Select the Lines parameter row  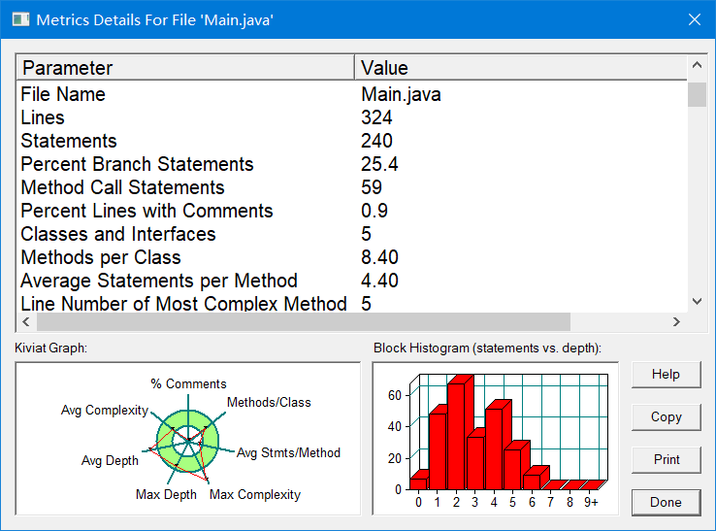pyautogui.click(x=351, y=117)
